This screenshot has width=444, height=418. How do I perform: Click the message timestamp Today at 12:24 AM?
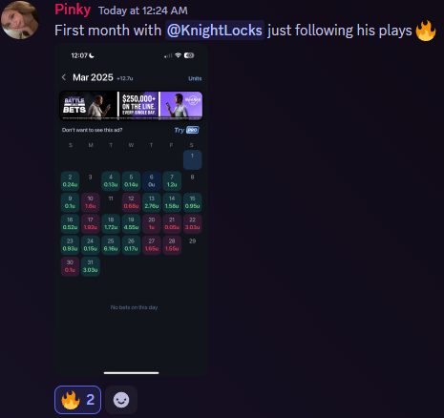coord(143,10)
